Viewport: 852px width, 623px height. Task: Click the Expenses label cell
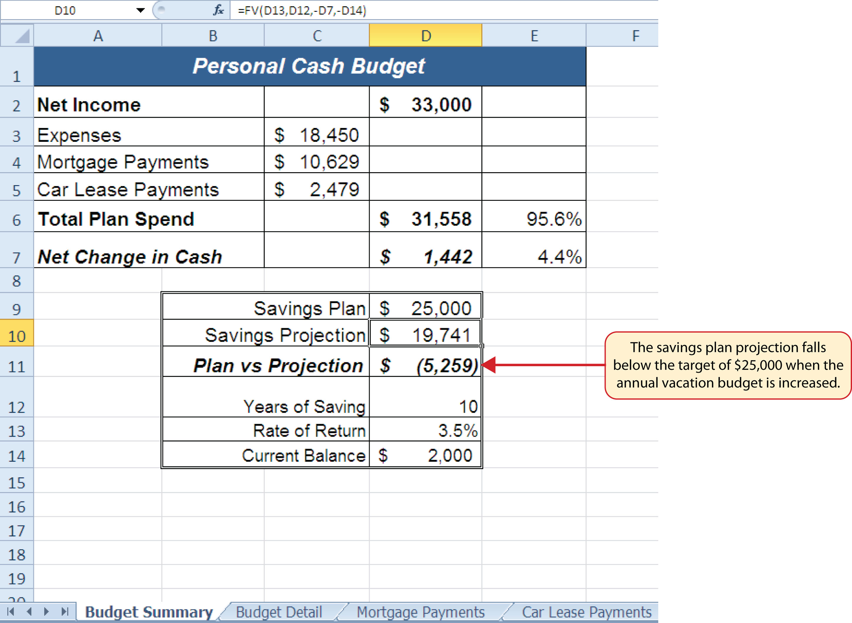tap(149, 132)
